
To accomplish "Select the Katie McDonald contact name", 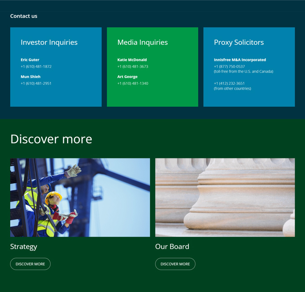I will coord(132,60).
